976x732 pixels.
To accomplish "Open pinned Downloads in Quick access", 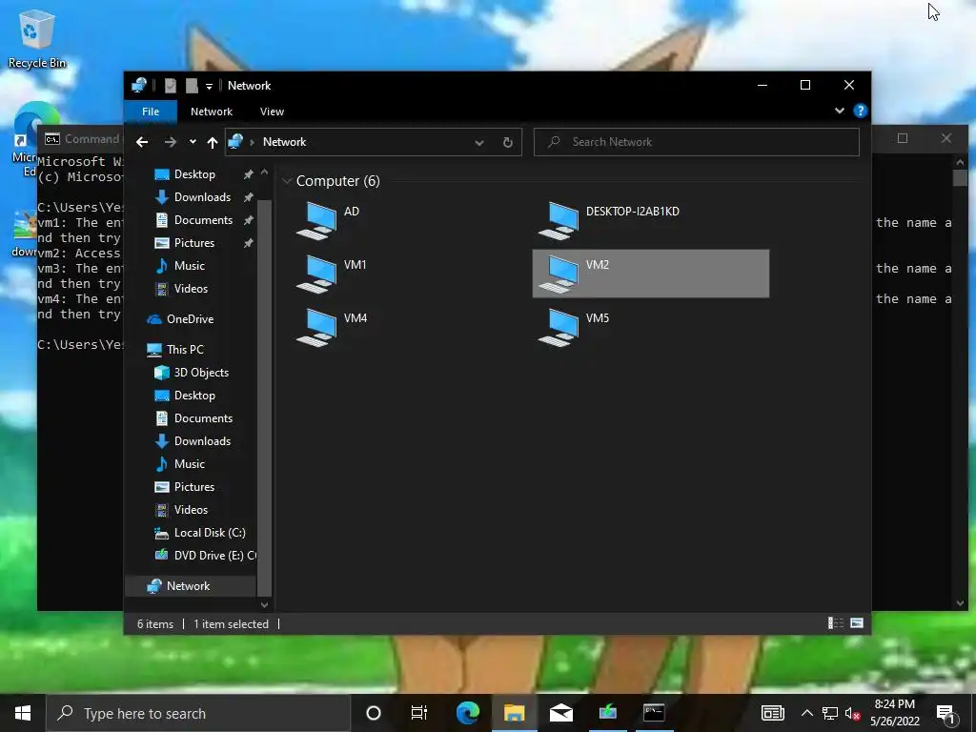I will click(x=202, y=197).
